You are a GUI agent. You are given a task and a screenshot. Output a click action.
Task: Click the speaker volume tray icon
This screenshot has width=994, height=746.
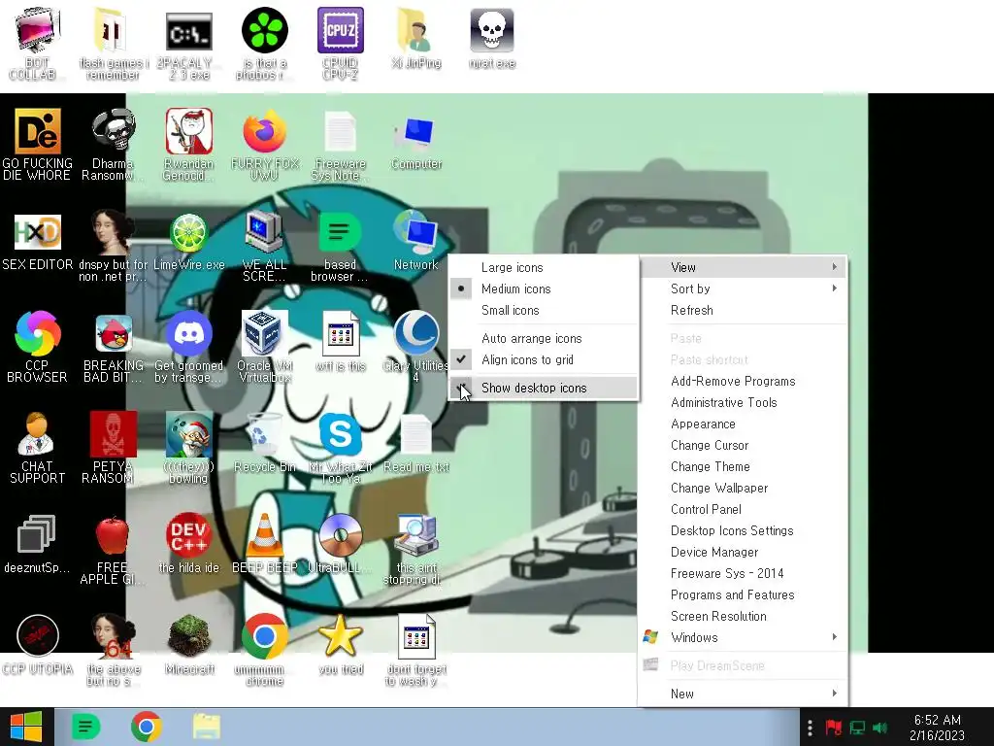(x=879, y=728)
